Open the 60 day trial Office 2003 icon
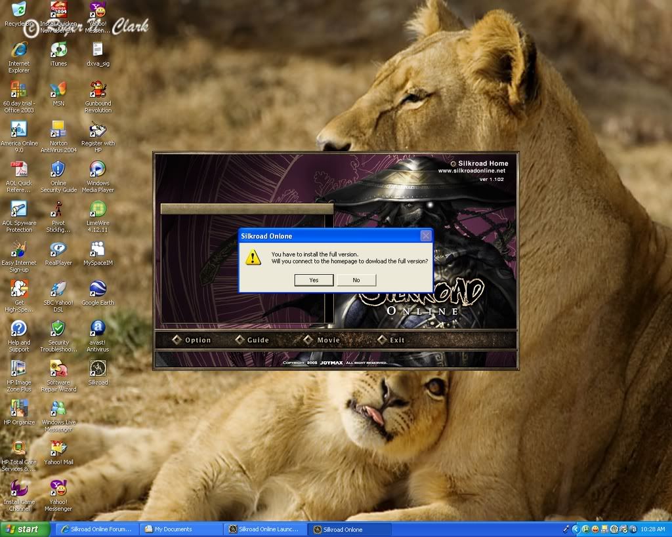The height and width of the screenshot is (537, 672). (x=19, y=97)
